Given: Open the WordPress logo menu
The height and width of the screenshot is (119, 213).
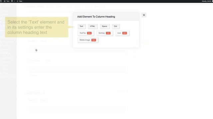Looking at the screenshot, I should coord(1,1).
